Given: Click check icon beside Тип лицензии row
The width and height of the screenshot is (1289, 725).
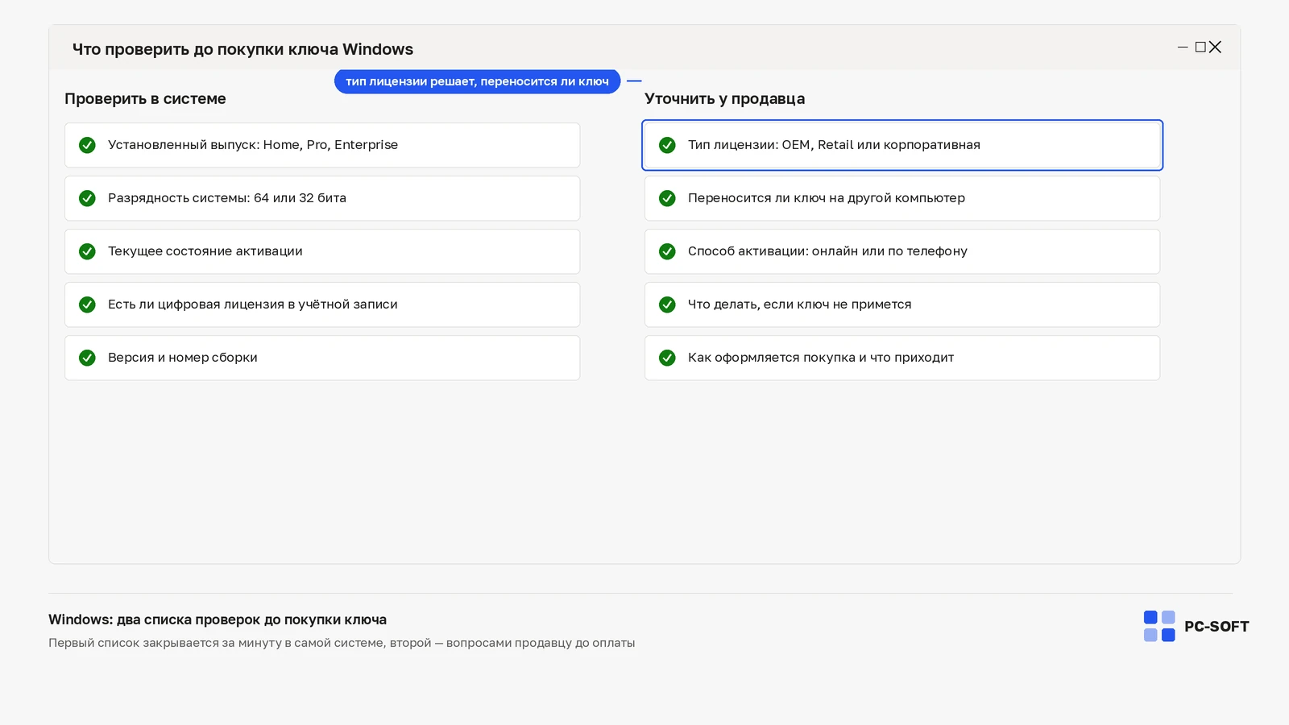Looking at the screenshot, I should pyautogui.click(x=667, y=145).
